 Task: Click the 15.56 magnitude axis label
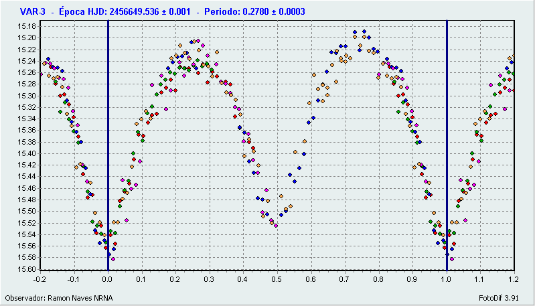click(x=27, y=246)
